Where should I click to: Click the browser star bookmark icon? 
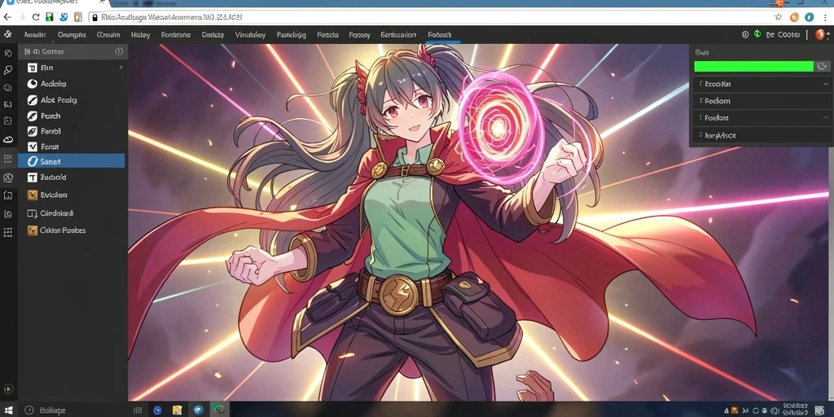click(x=778, y=17)
